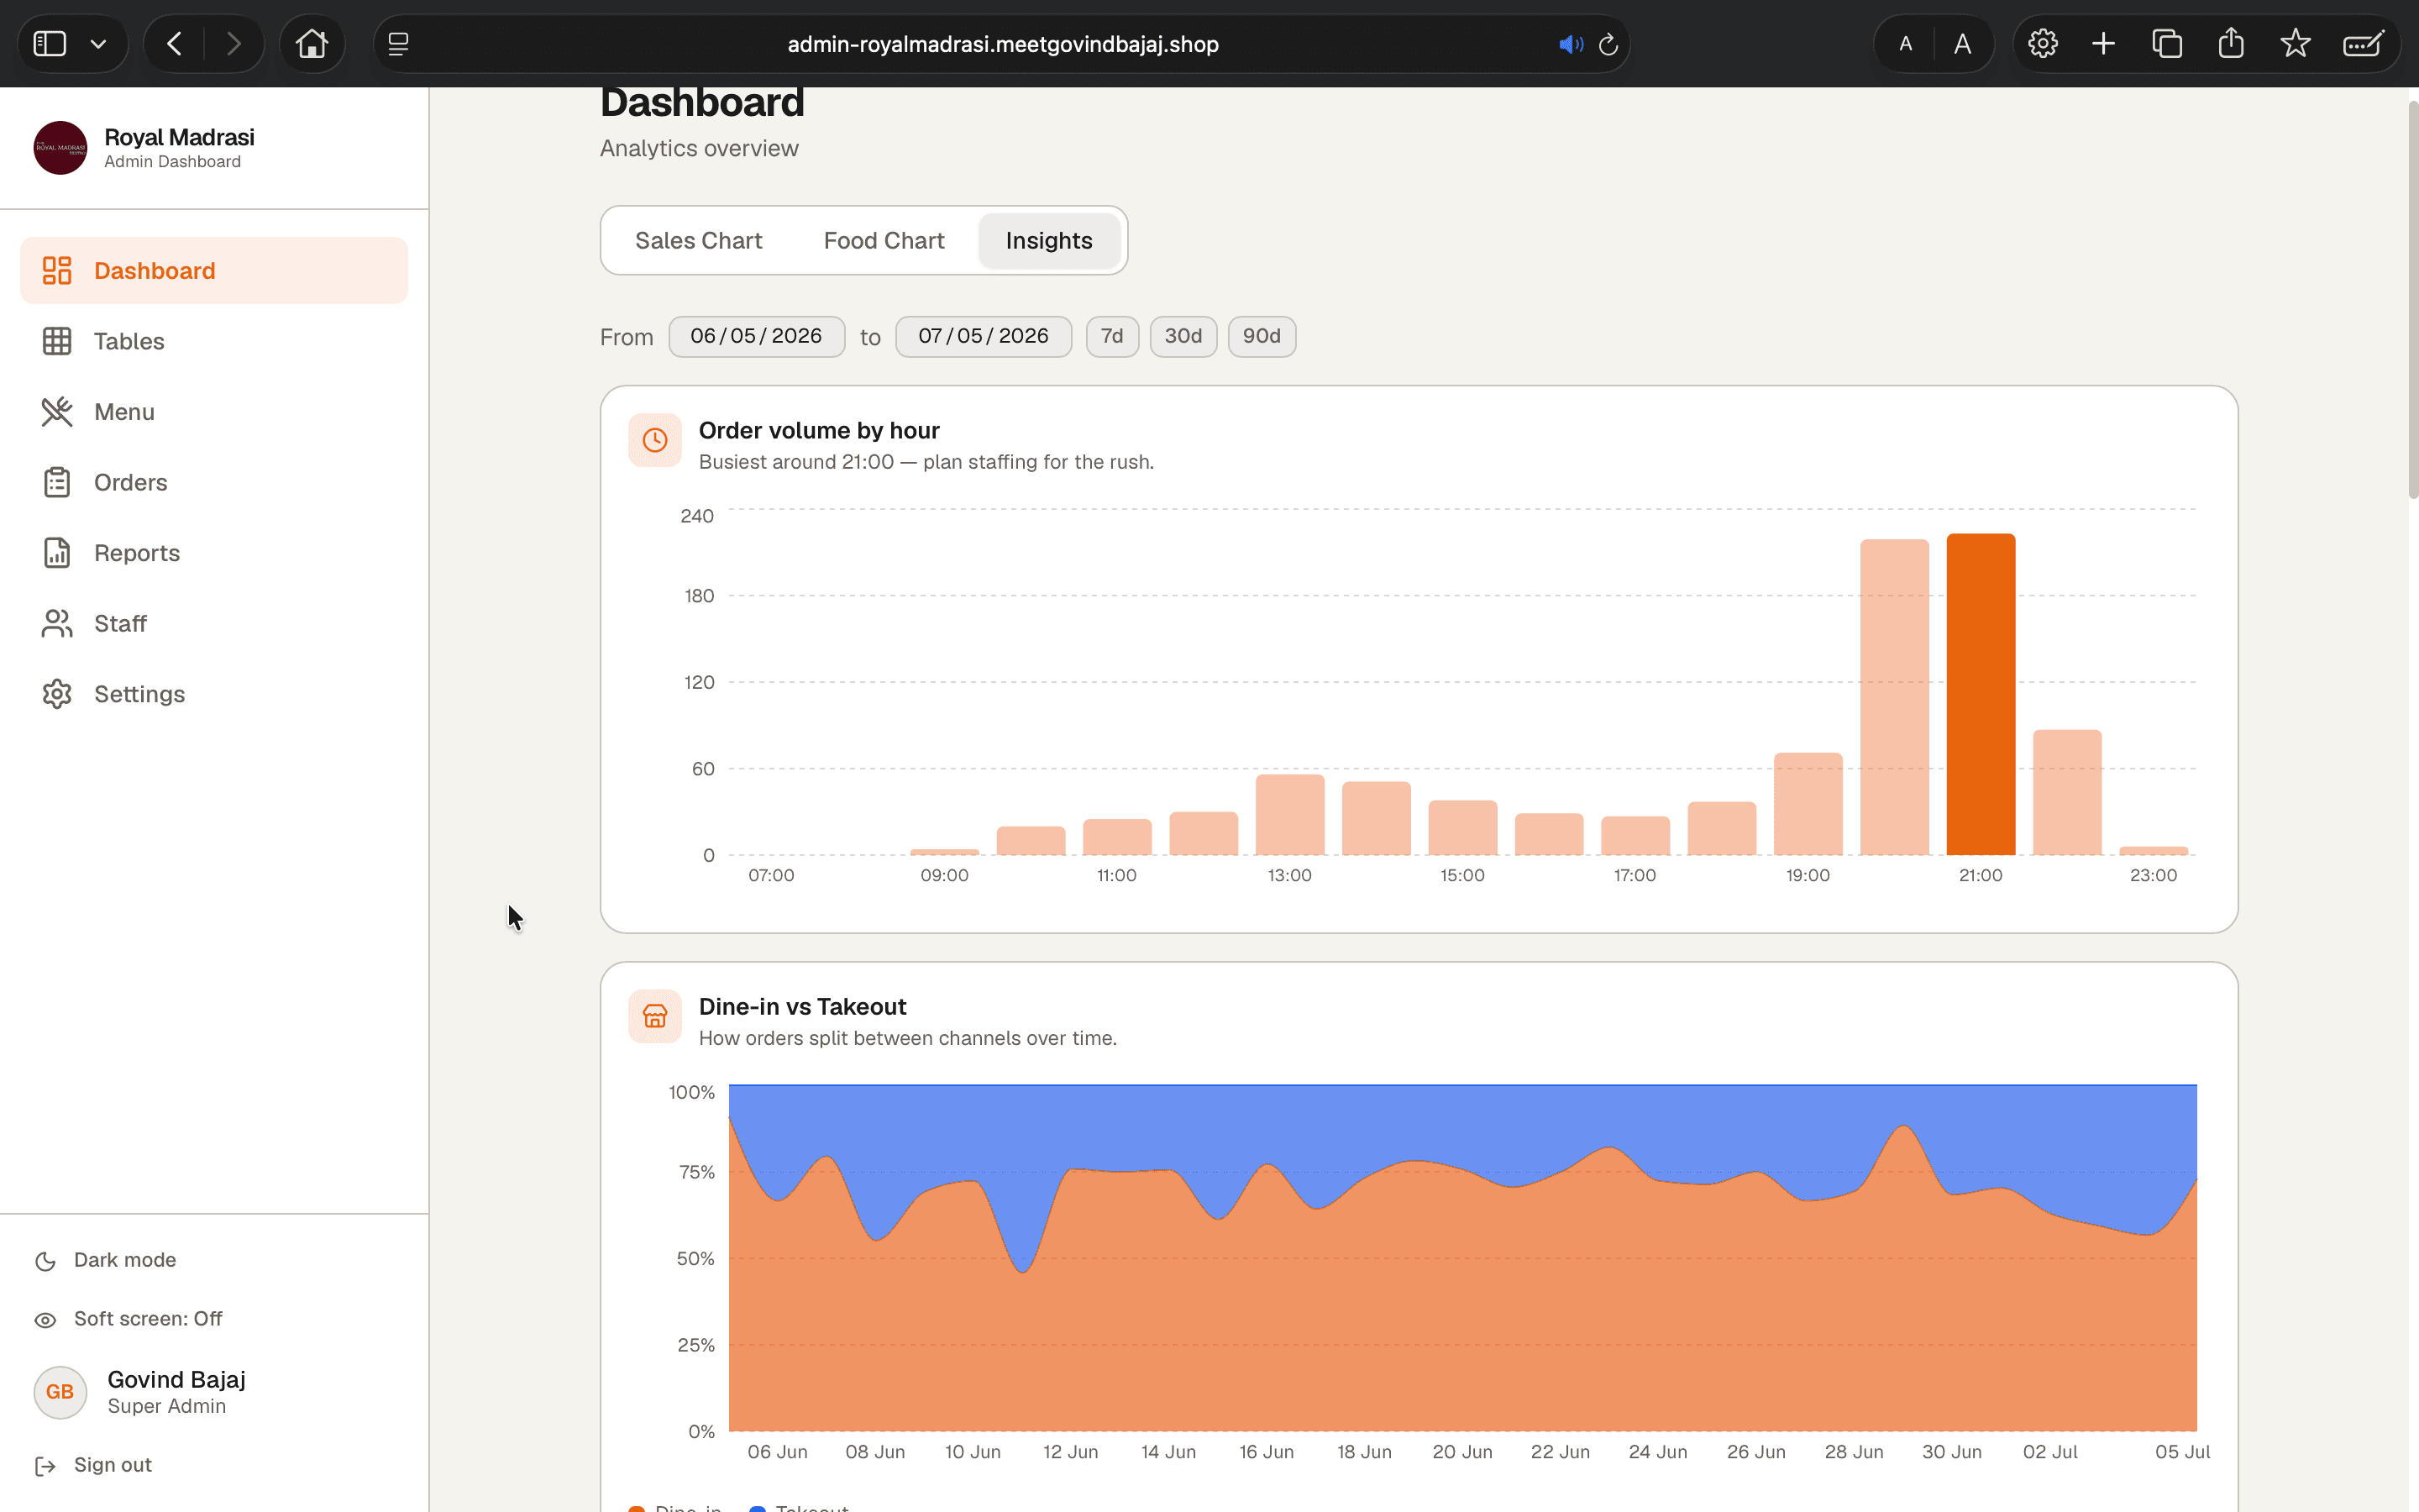
Task: Click the GB user avatar
Action: click(x=60, y=1392)
